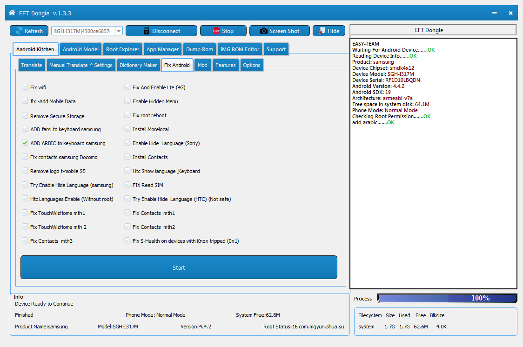523x347 pixels.
Task: Close the EFT Dongle window
Action: click(x=510, y=13)
